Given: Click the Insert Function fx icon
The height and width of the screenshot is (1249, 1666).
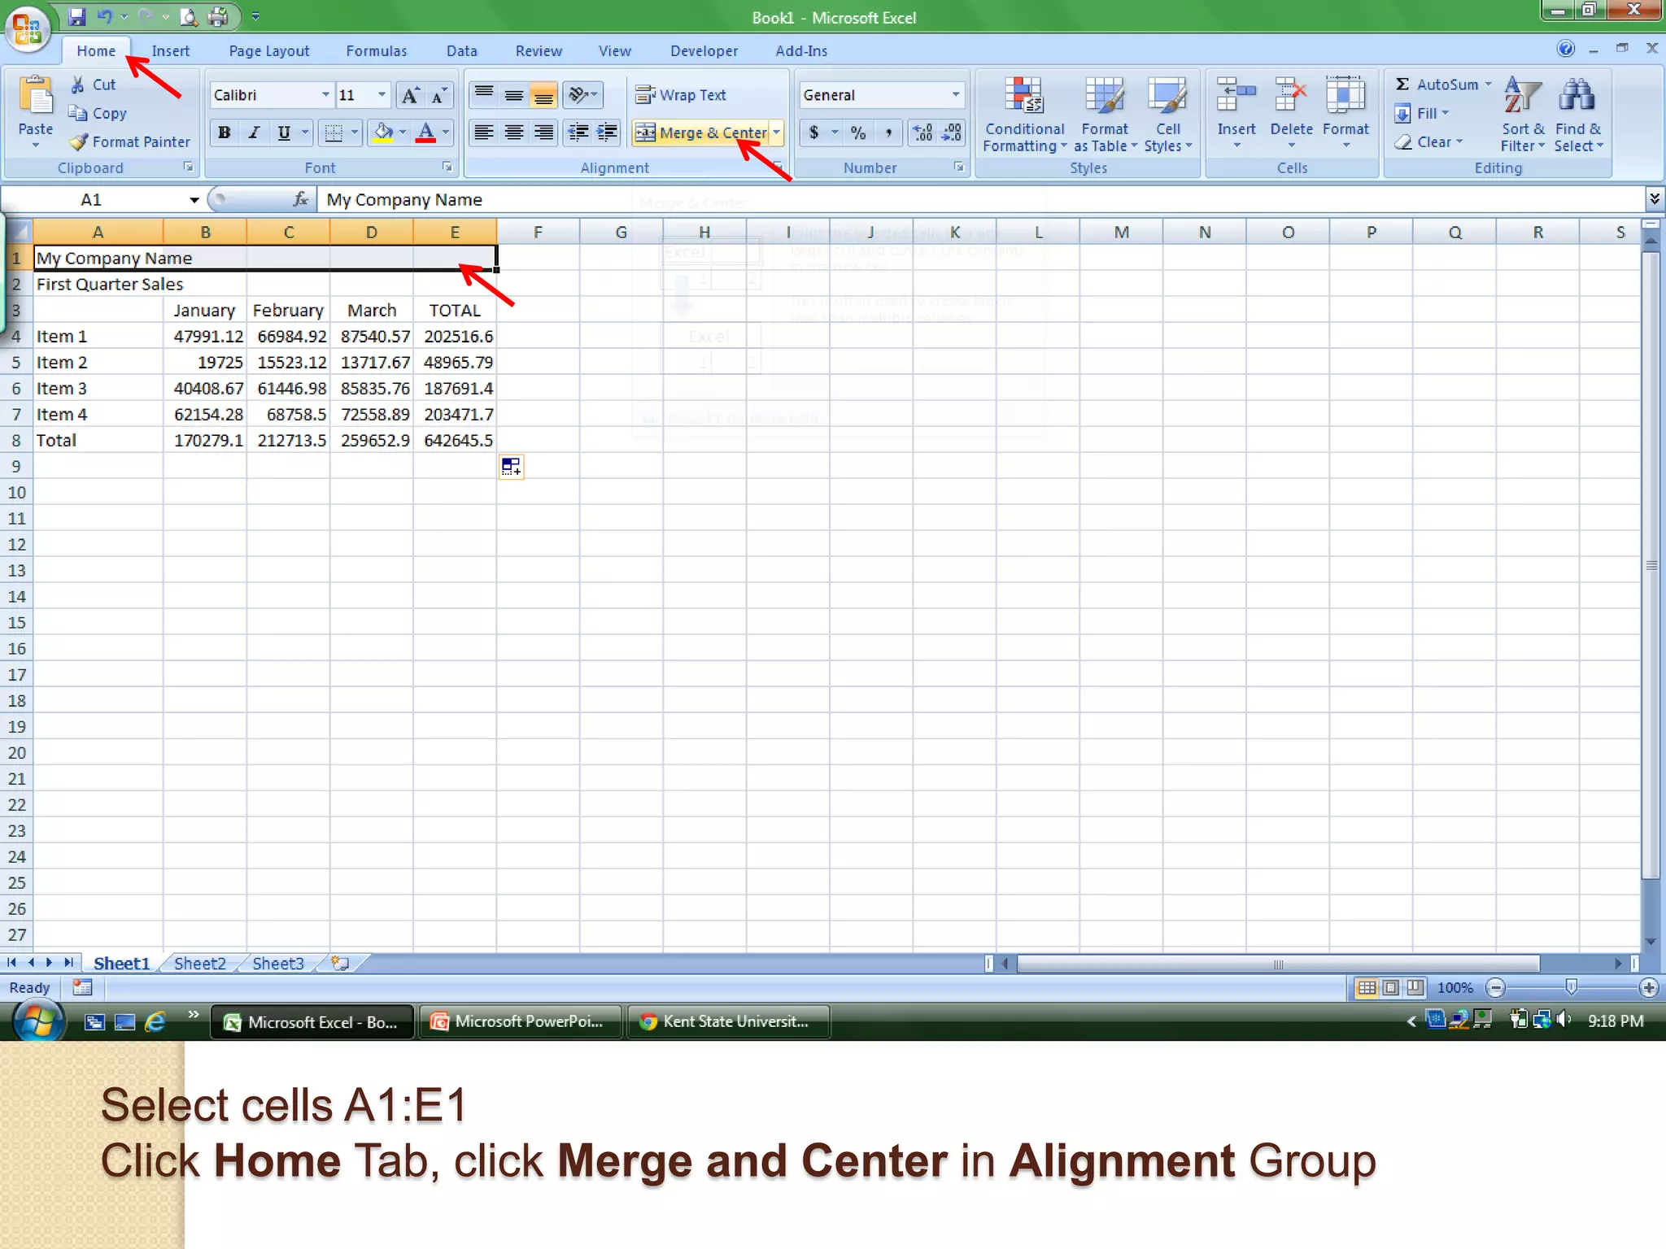Looking at the screenshot, I should coord(301,199).
